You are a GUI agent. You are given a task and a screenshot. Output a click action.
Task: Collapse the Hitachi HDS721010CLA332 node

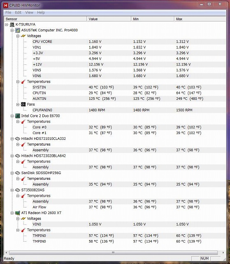pyautogui.click(x=12, y=139)
